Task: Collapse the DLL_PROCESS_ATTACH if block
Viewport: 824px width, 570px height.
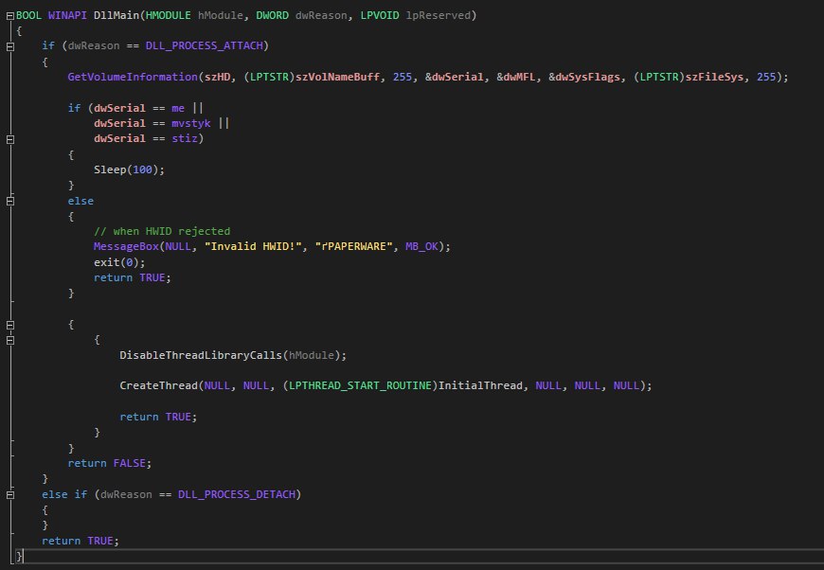Action: click(9, 45)
